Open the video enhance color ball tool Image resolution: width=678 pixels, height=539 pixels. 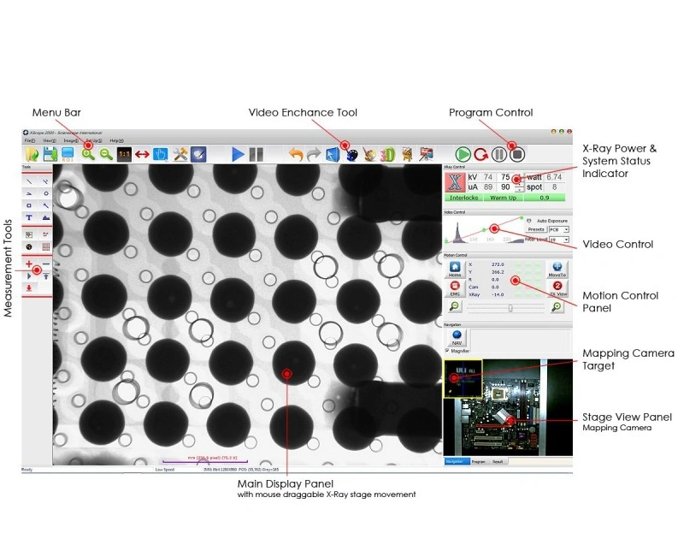pos(352,156)
